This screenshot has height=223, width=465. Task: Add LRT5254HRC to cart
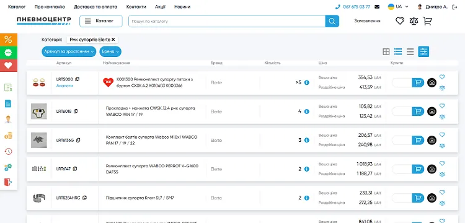click(418, 198)
